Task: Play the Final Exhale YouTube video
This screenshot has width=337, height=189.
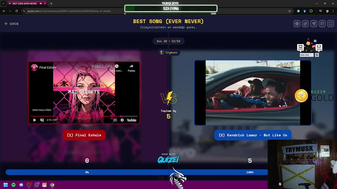Action: point(34,120)
